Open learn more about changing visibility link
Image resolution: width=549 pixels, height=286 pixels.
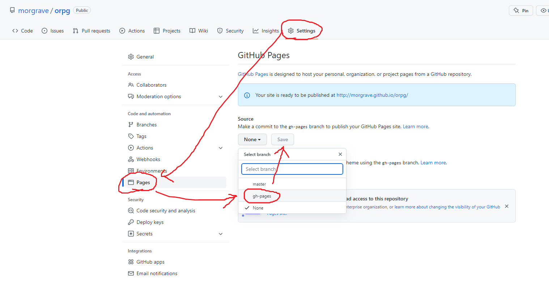[x=447, y=207]
